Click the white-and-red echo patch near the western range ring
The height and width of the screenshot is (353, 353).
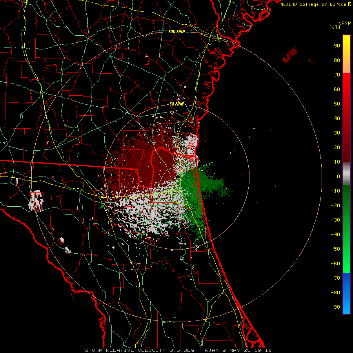[36, 200]
